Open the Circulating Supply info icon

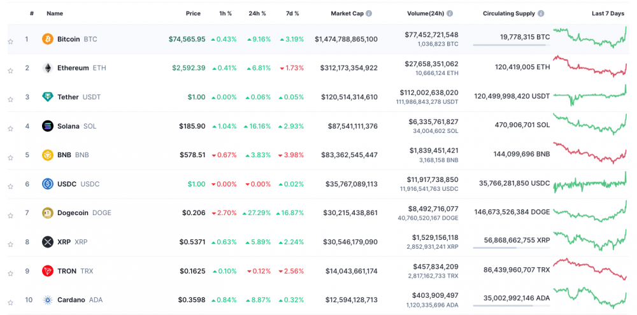541,13
